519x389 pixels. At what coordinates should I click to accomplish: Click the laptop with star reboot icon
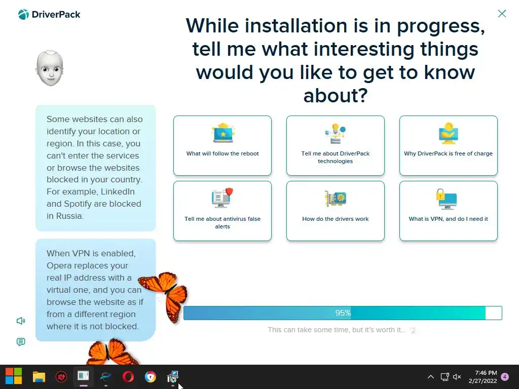coord(223,133)
